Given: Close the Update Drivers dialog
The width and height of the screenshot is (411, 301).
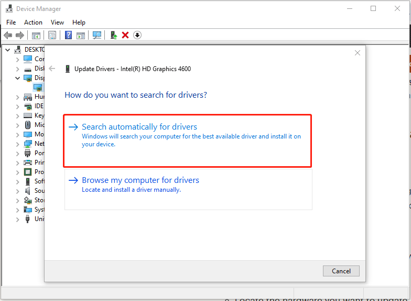Looking at the screenshot, I should pyautogui.click(x=358, y=53).
